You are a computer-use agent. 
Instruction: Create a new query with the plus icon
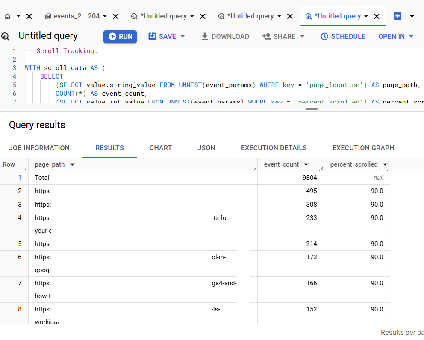pos(397,16)
